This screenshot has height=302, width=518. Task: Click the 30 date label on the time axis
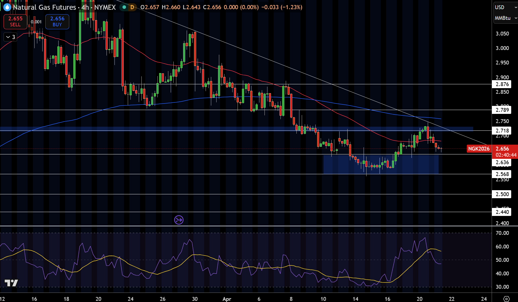click(x=195, y=299)
